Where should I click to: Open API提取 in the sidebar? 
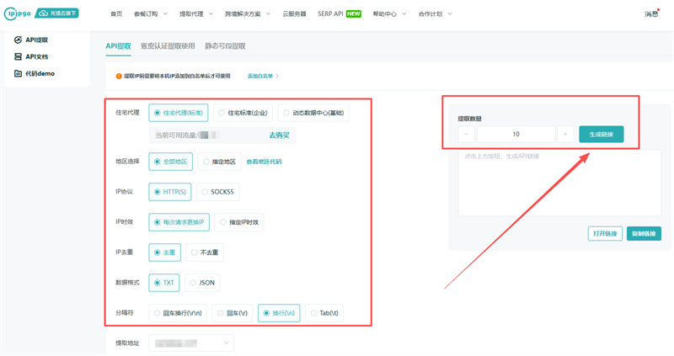(31, 40)
